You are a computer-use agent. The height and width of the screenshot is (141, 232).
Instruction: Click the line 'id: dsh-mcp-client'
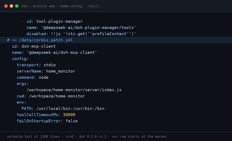coord(34,46)
